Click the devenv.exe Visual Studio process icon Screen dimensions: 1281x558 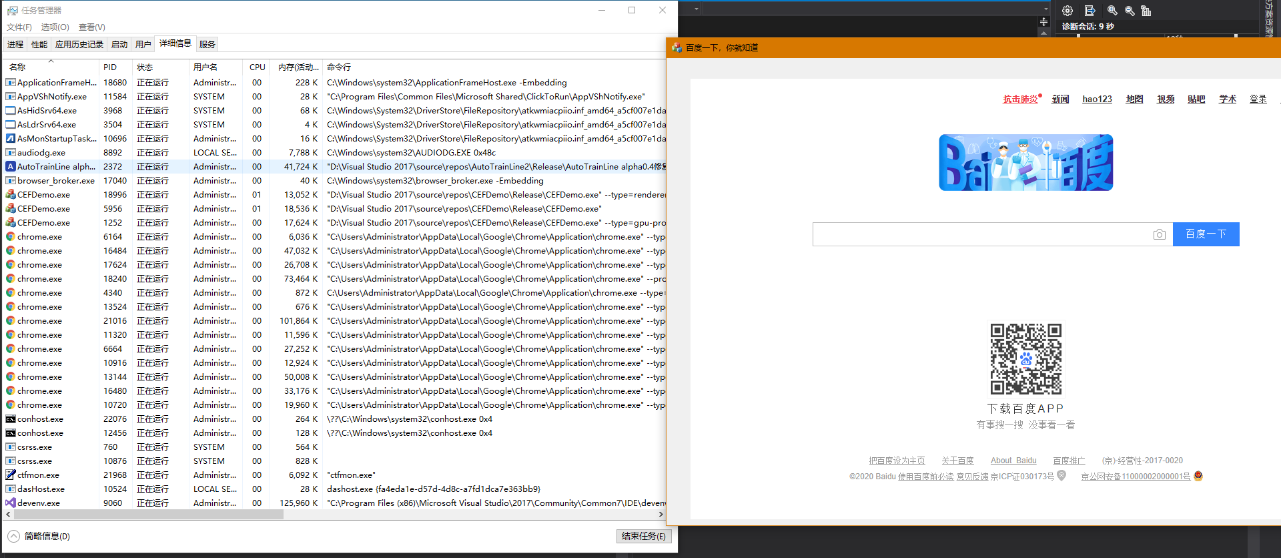11,503
